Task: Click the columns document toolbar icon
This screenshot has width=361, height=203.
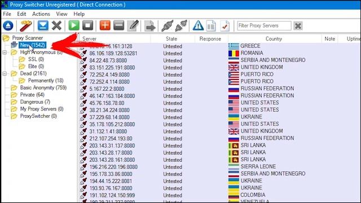Action: pos(211,25)
